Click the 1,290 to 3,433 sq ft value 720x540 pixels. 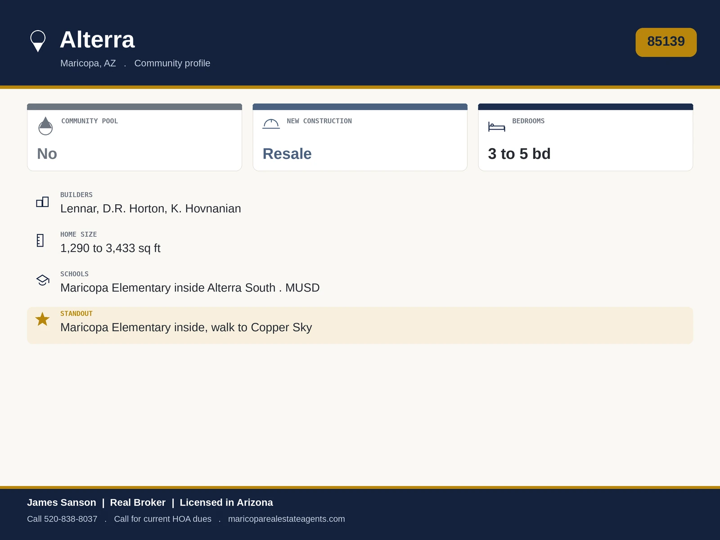tap(110, 248)
